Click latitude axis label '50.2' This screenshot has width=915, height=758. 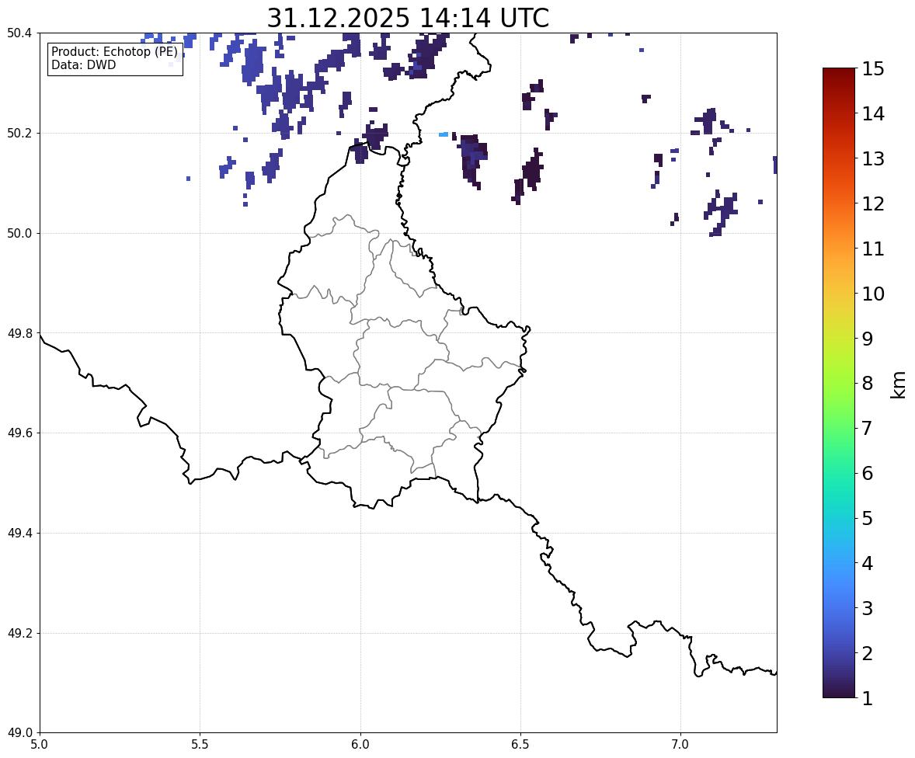pyautogui.click(x=19, y=133)
